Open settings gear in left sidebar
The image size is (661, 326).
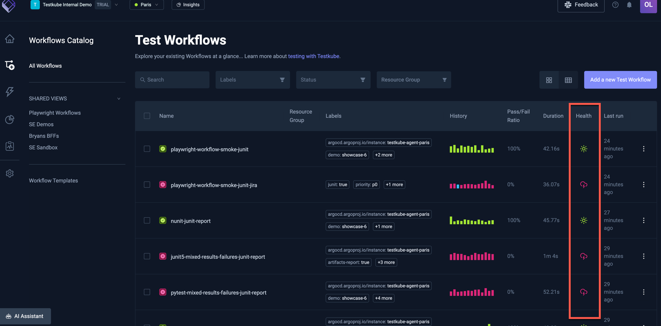point(10,173)
